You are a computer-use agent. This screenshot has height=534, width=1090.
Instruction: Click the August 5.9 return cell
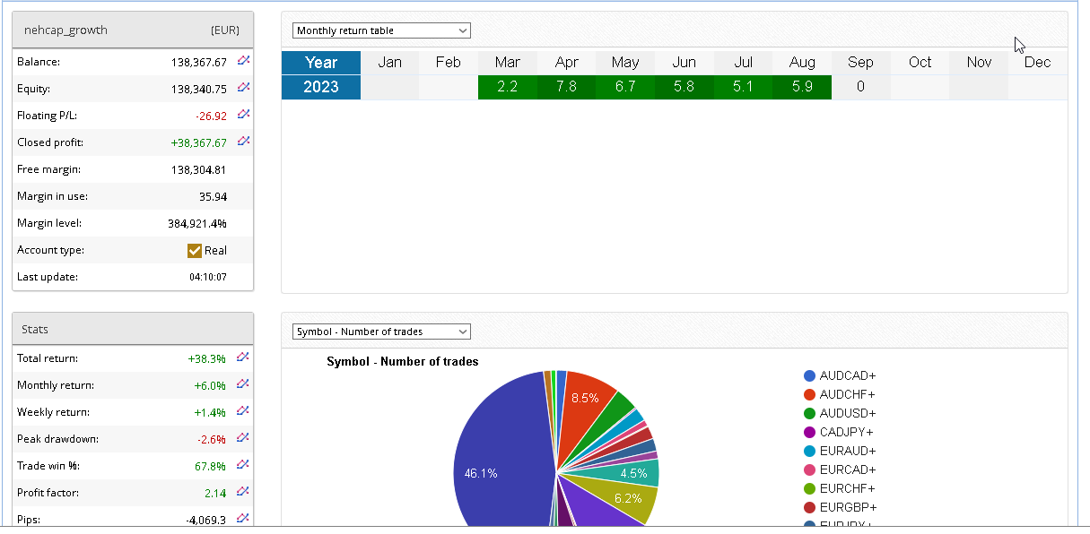(x=802, y=87)
